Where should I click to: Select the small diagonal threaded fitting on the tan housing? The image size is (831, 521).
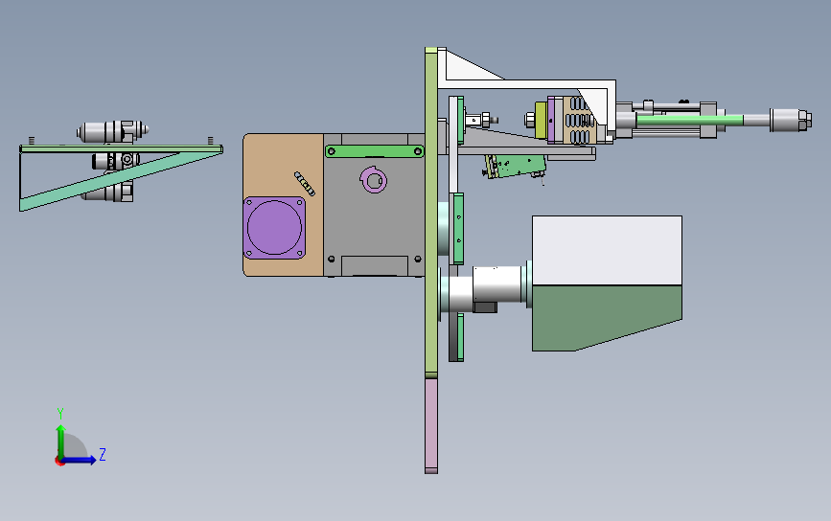pyautogui.click(x=305, y=183)
